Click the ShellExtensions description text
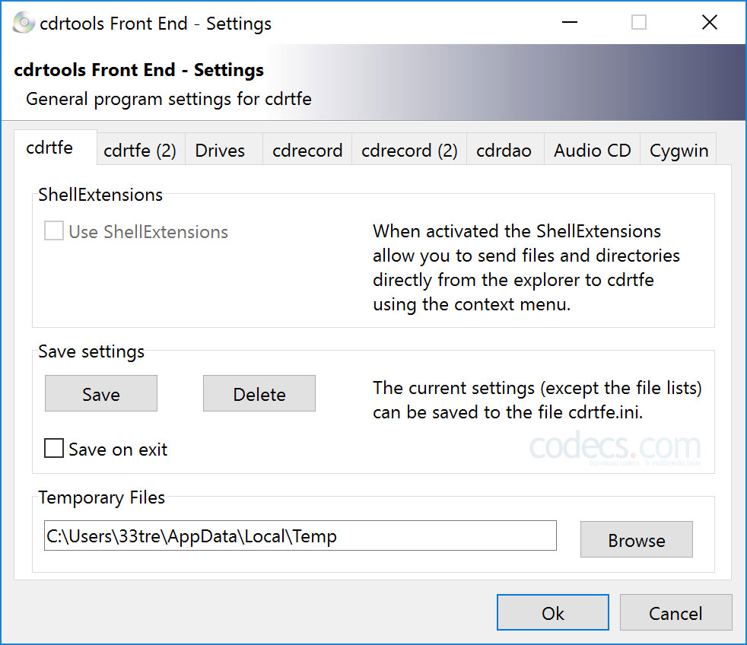The image size is (747, 645). pyautogui.click(x=526, y=268)
